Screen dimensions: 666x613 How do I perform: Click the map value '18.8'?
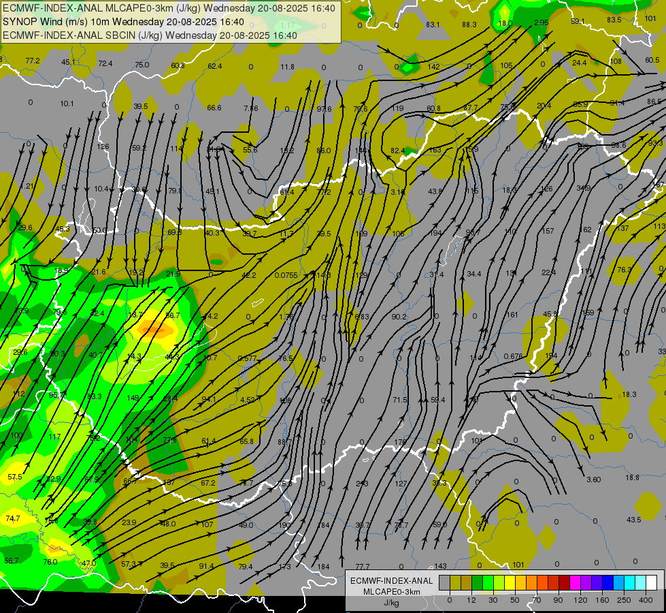632,477
